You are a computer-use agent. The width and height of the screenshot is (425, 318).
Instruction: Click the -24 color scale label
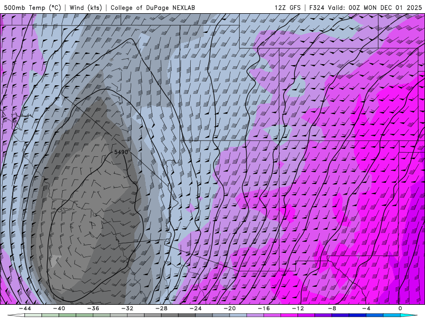195,308
